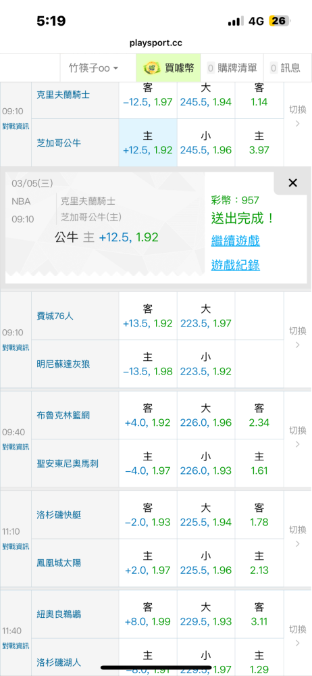Open 對戰資訊 for the 09:40 game
Viewport: 312px width, 676px height.
click(16, 446)
